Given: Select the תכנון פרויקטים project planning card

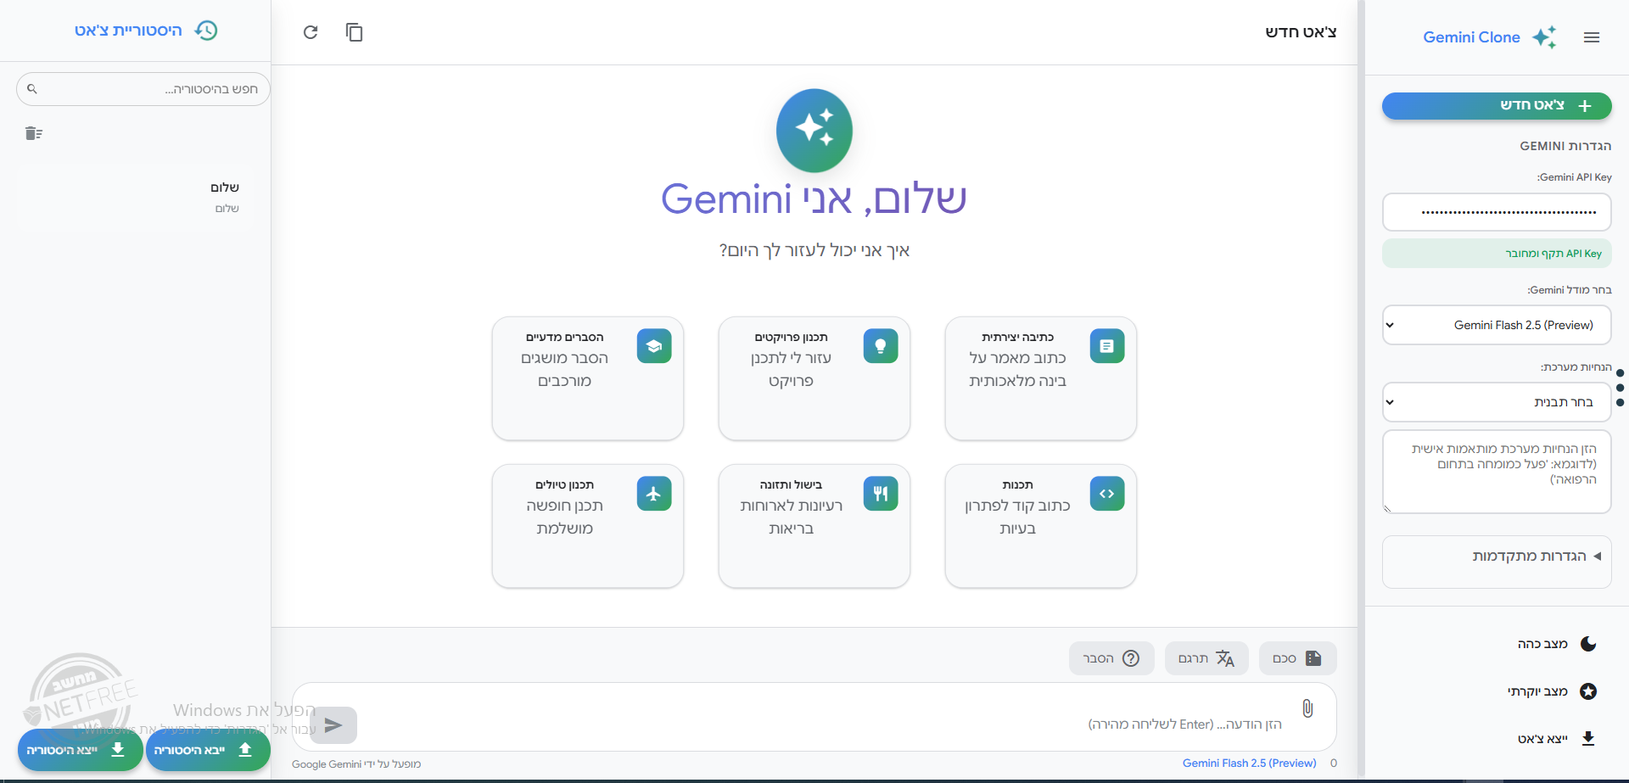Looking at the screenshot, I should [814, 378].
